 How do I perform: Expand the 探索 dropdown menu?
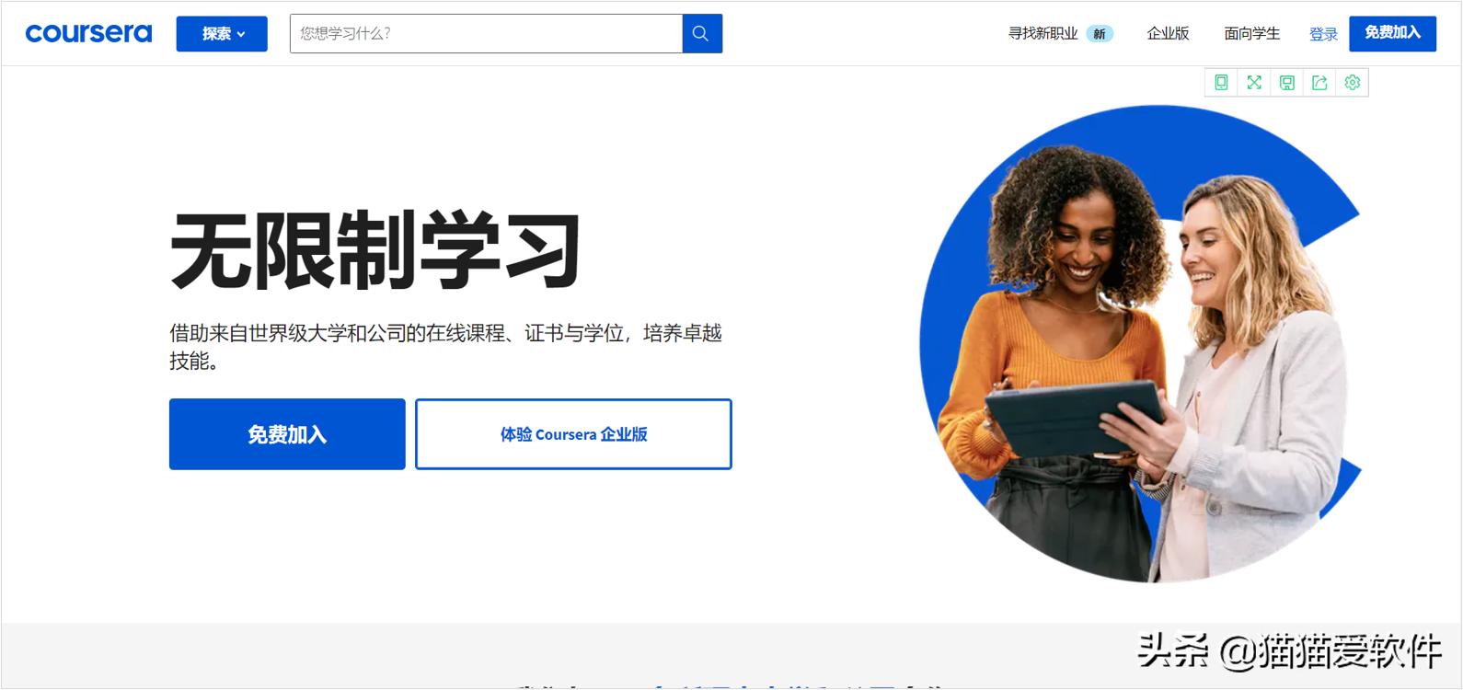click(222, 34)
